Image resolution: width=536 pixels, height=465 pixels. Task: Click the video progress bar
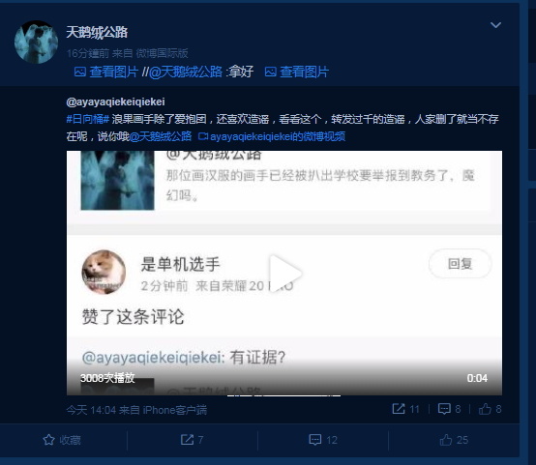pyautogui.click(x=284, y=395)
